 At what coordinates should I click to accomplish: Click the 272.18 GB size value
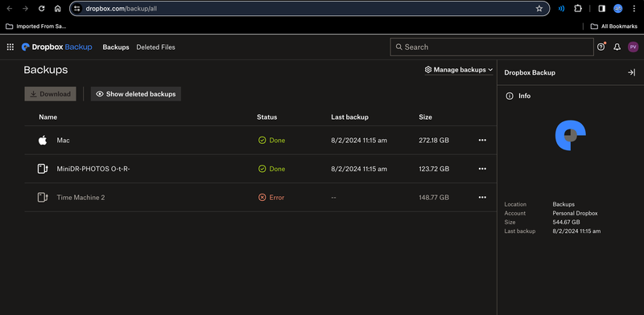[x=434, y=141]
